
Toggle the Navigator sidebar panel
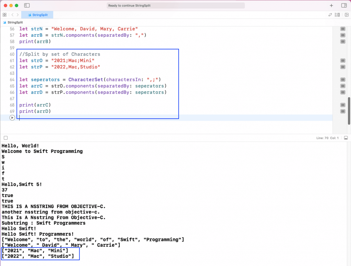point(27,5)
